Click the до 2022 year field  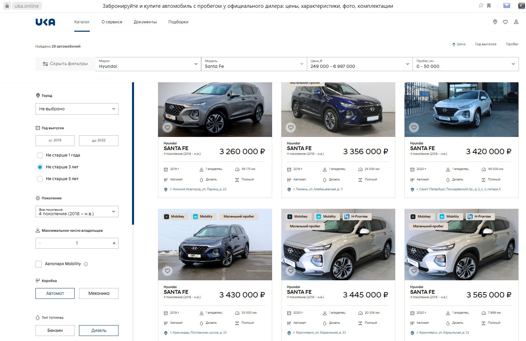[99, 141]
